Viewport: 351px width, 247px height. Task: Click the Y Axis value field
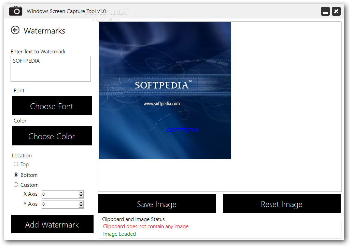[x=60, y=204]
